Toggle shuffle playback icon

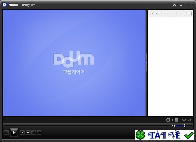(190, 120)
